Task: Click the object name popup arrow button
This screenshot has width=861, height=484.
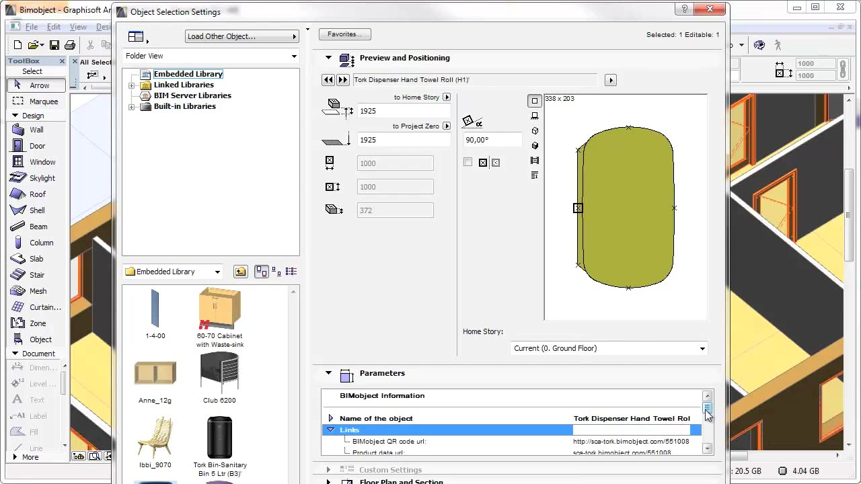Action: pyautogui.click(x=611, y=80)
